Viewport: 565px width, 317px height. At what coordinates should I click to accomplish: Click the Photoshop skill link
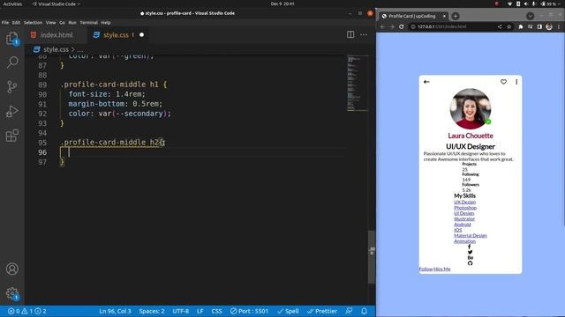pos(465,208)
